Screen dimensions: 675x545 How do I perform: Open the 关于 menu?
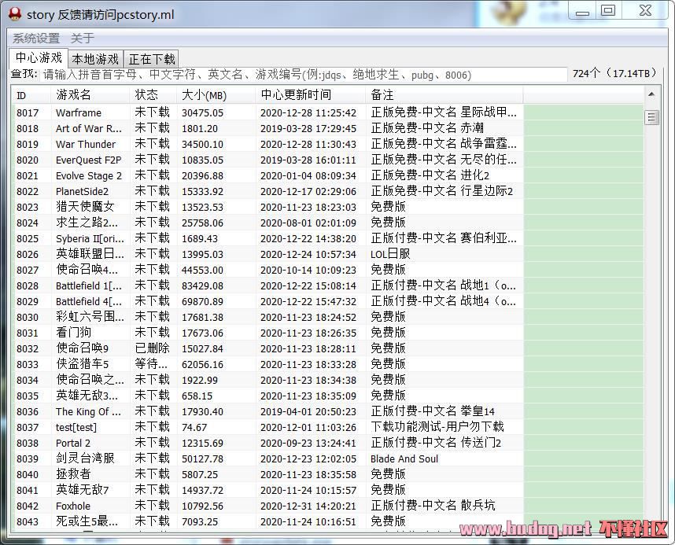click(83, 39)
